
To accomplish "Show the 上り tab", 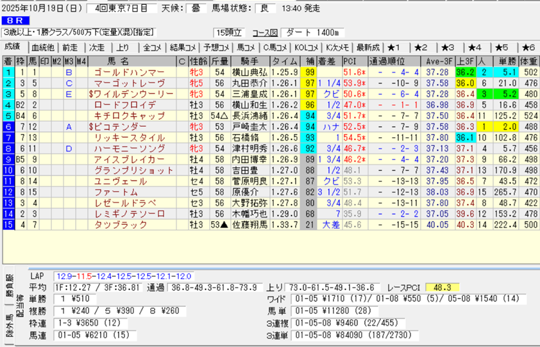I will [x=123, y=47].
